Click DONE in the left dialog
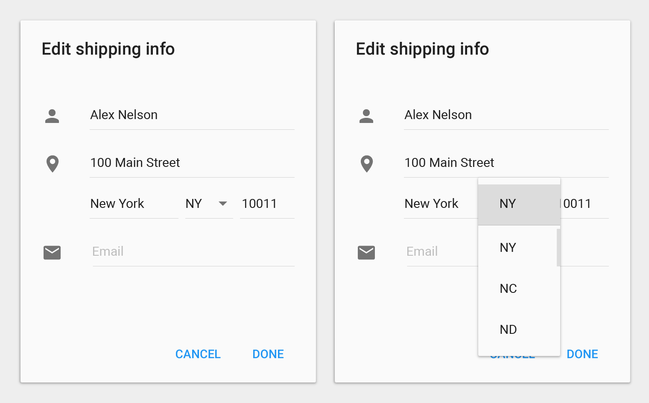Image resolution: width=649 pixels, height=403 pixels. point(268,354)
